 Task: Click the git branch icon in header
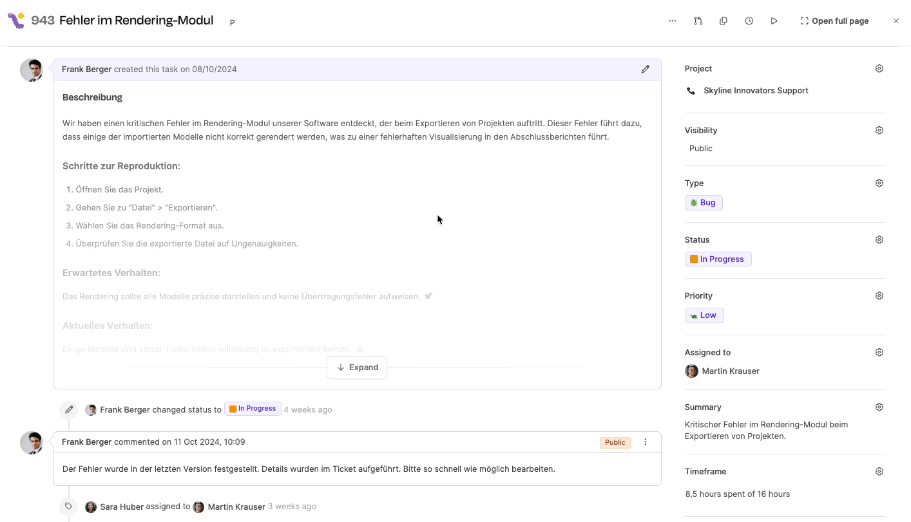click(698, 21)
